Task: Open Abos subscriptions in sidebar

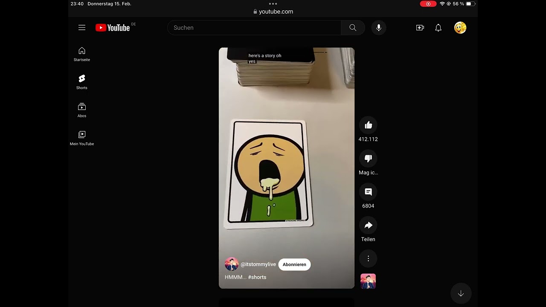Action: pos(82,110)
